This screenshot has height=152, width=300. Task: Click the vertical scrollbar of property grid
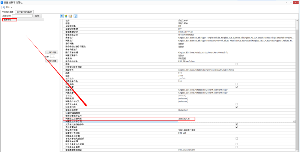[x=297, y=75]
